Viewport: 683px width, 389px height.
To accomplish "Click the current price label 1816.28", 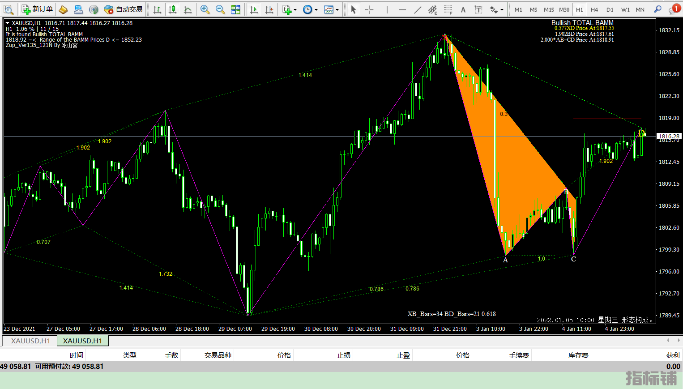I will (x=669, y=136).
